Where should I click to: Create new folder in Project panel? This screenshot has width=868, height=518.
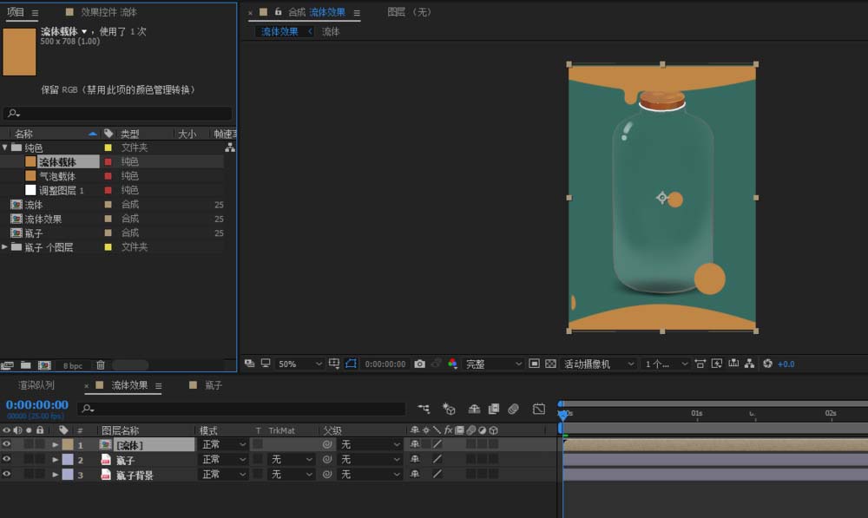pyautogui.click(x=26, y=365)
